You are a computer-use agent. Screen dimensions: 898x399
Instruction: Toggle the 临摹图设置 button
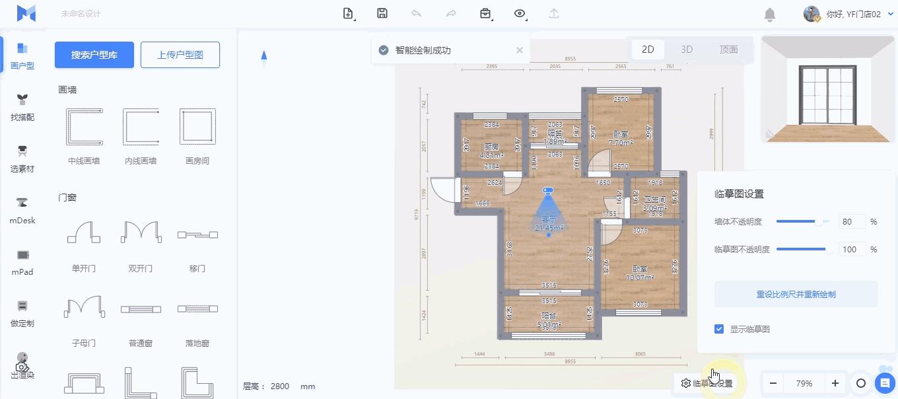[707, 383]
